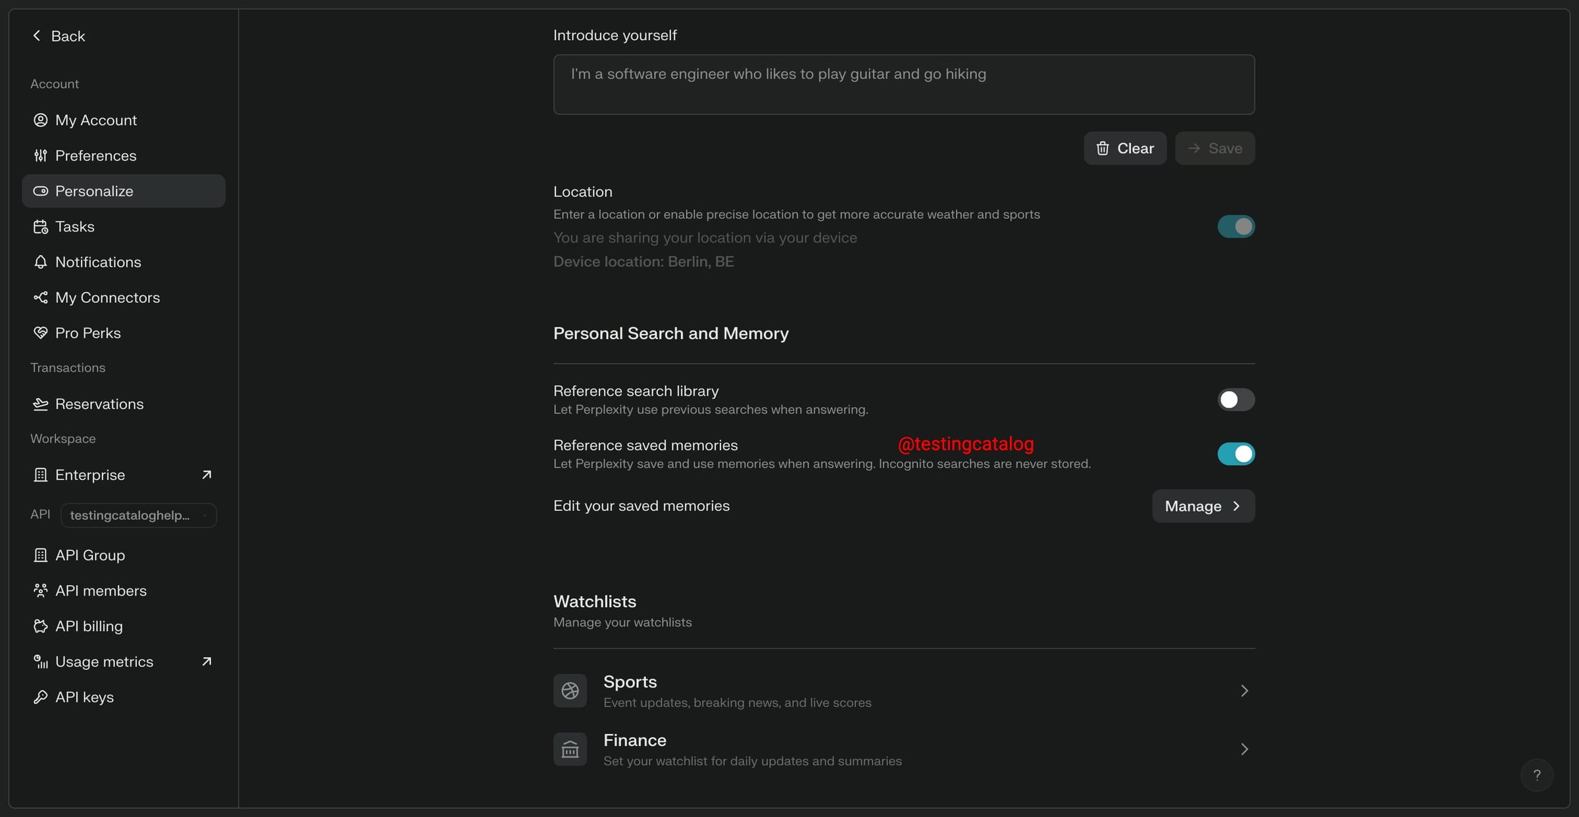Viewport: 1579px width, 817px height.
Task: Click the Preferences sliders icon
Action: coord(40,156)
